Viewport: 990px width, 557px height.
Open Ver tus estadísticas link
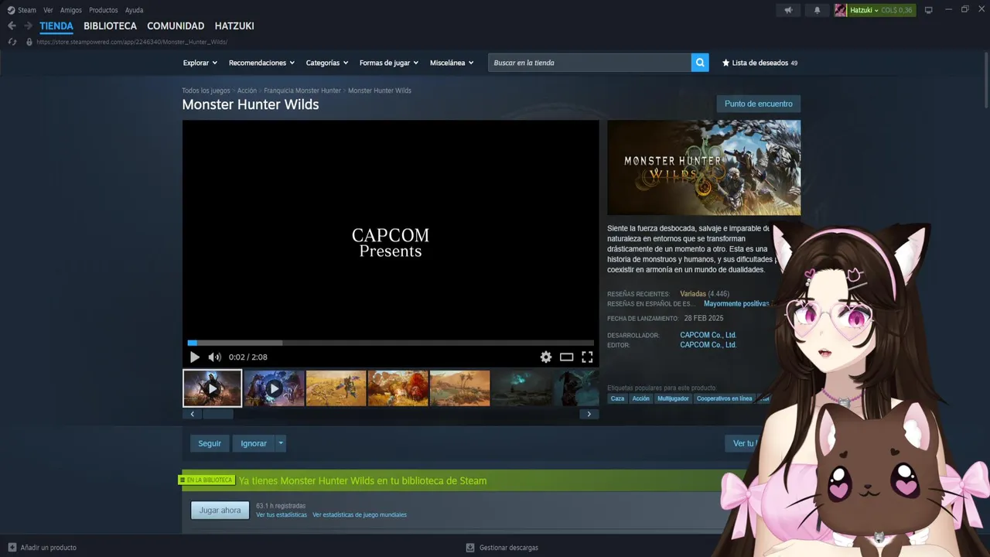pos(282,515)
